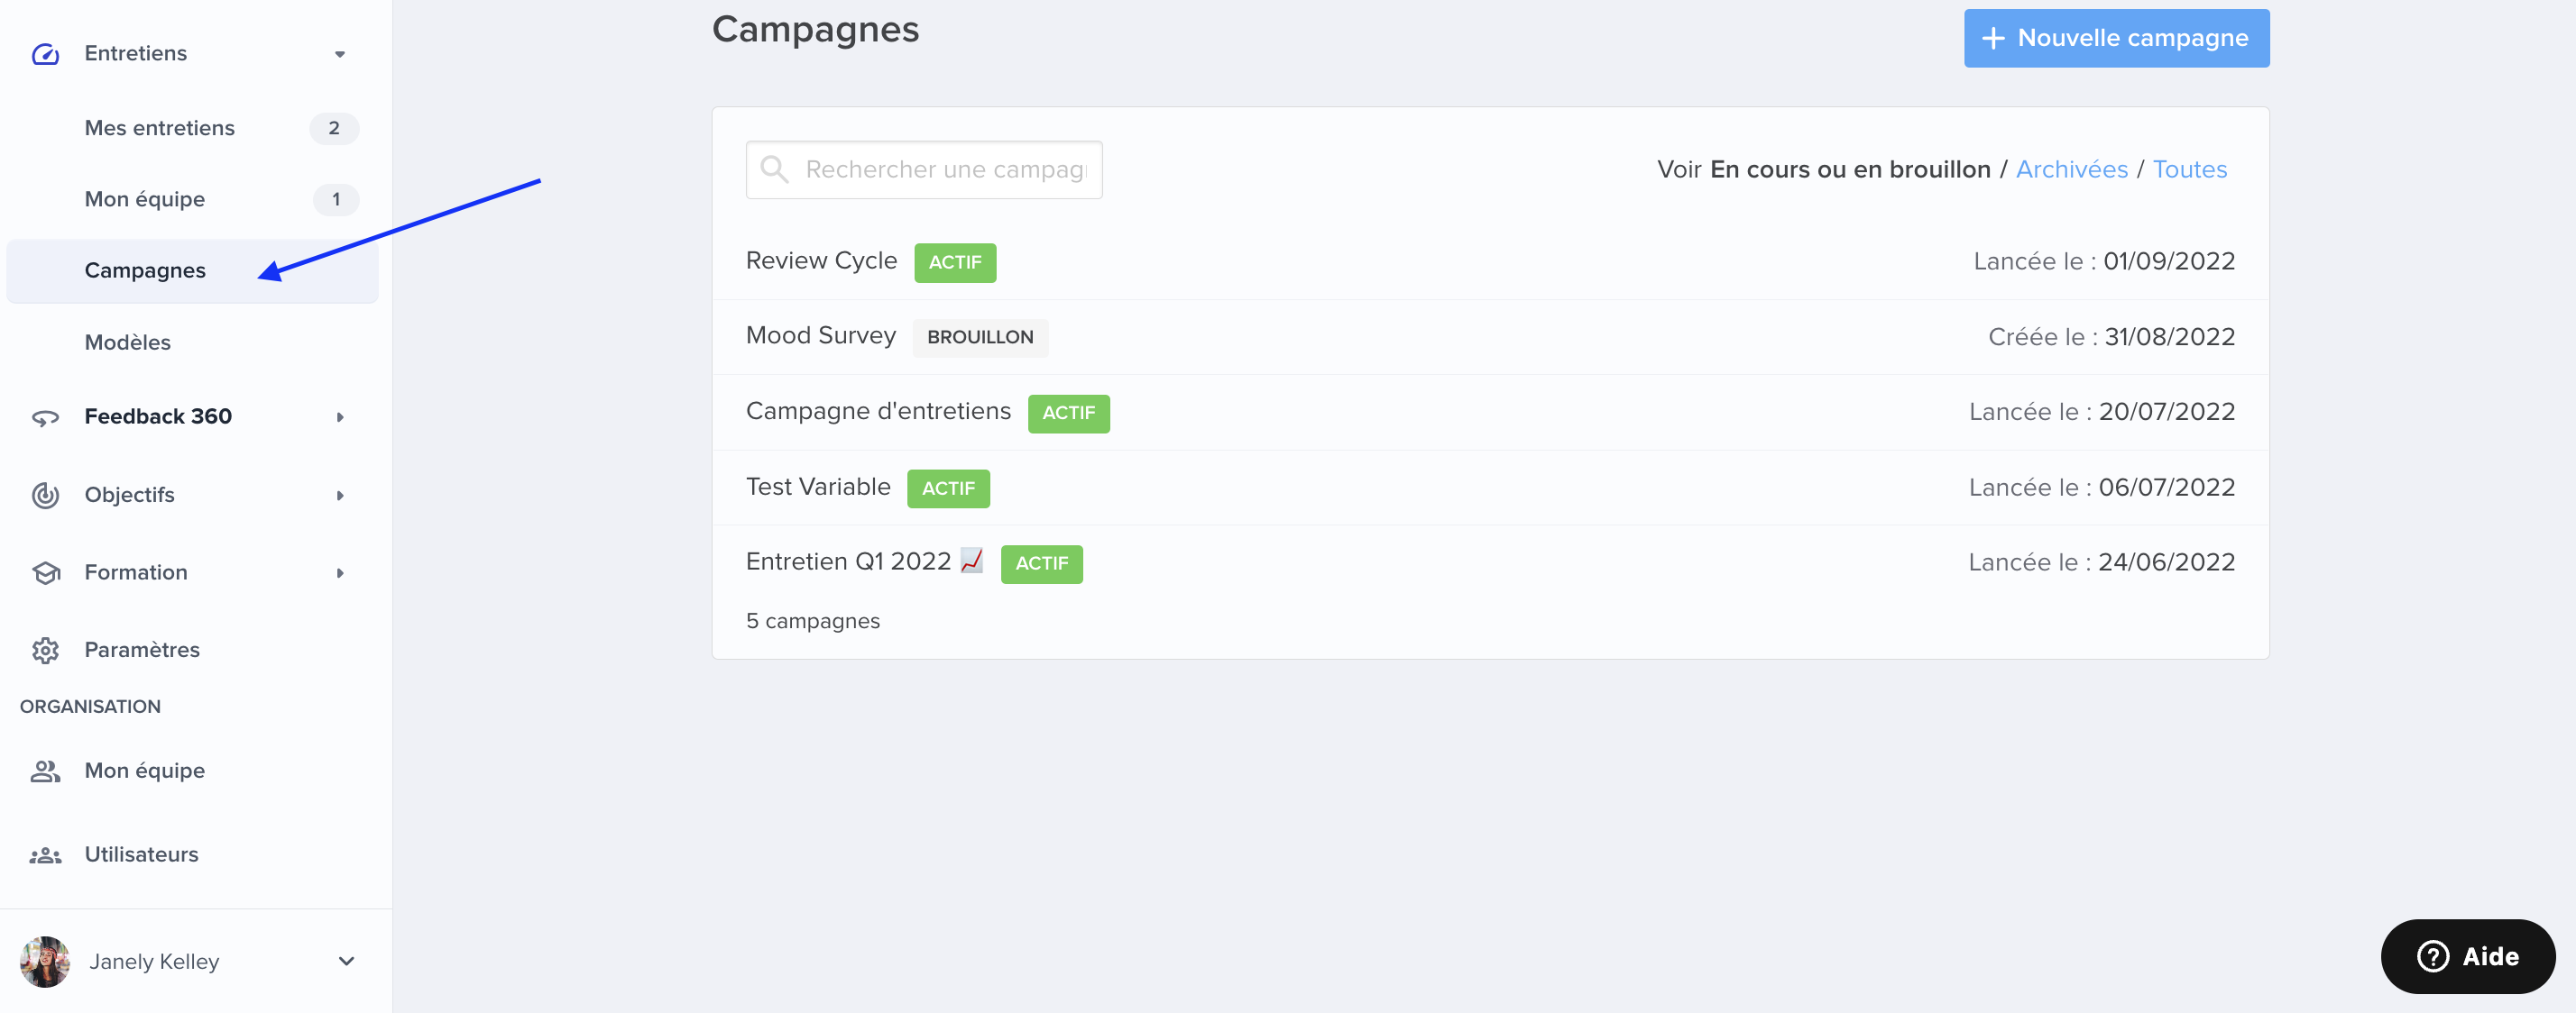This screenshot has height=1013, width=2576.
Task: Expand the Formation submenu arrow
Action: pyautogui.click(x=340, y=572)
